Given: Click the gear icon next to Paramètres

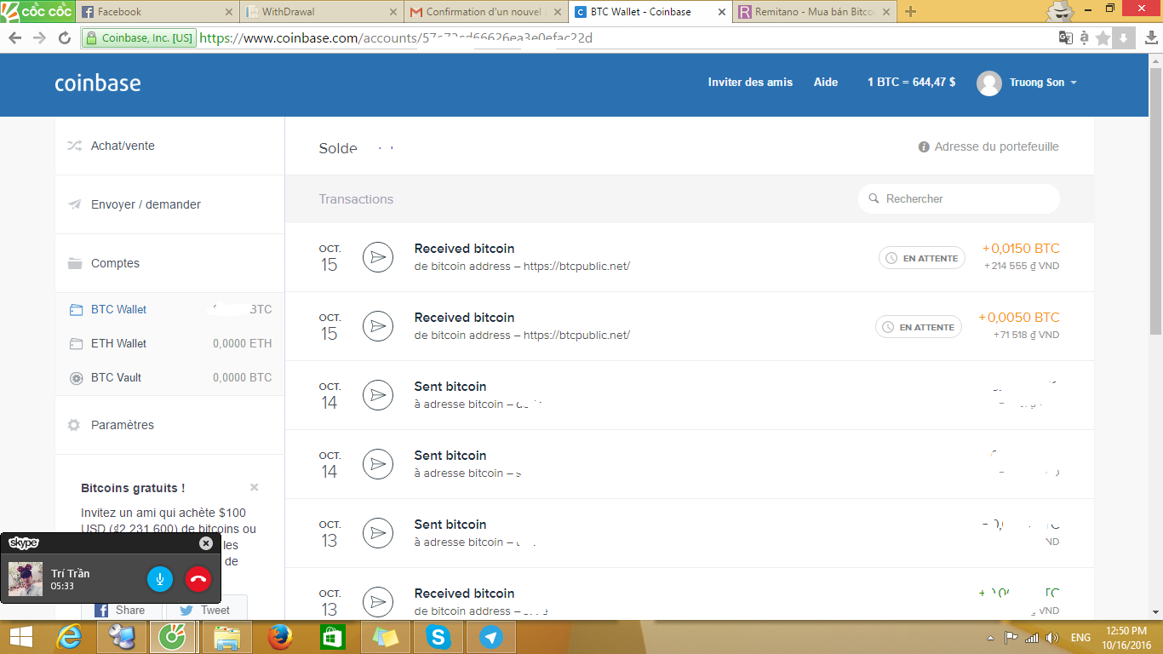Looking at the screenshot, I should click(x=74, y=425).
